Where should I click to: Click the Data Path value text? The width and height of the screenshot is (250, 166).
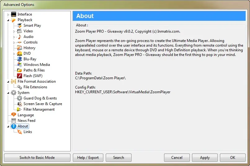tap(100, 78)
